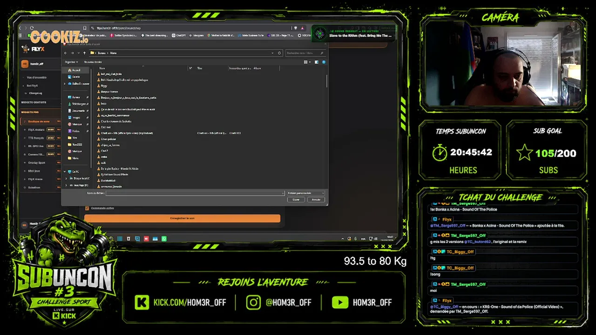Expand the cloud storage node in sidebar
Screen dimensions: 596x335
click(x=65, y=84)
